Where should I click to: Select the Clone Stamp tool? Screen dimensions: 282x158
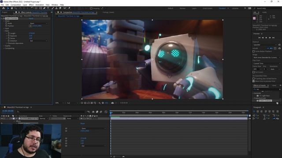(56, 8)
